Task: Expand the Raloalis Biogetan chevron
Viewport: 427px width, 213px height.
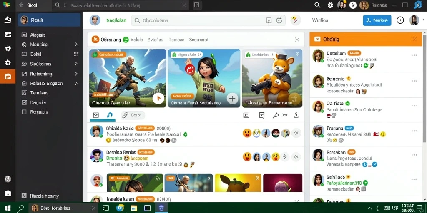Action: point(76,83)
